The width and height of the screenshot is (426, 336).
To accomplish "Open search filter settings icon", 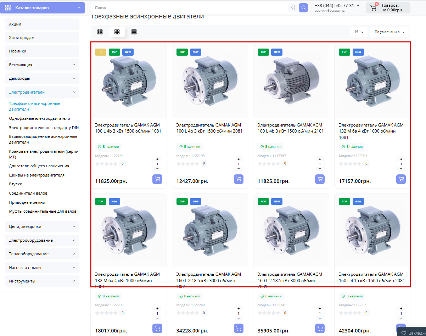I will (x=292, y=8).
